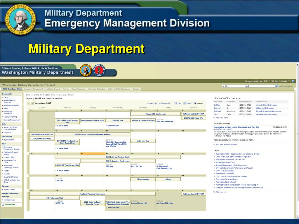Viewport: 299px width, 224px height.
Task: Open Agency Images picture library
Action: coord(9,189)
